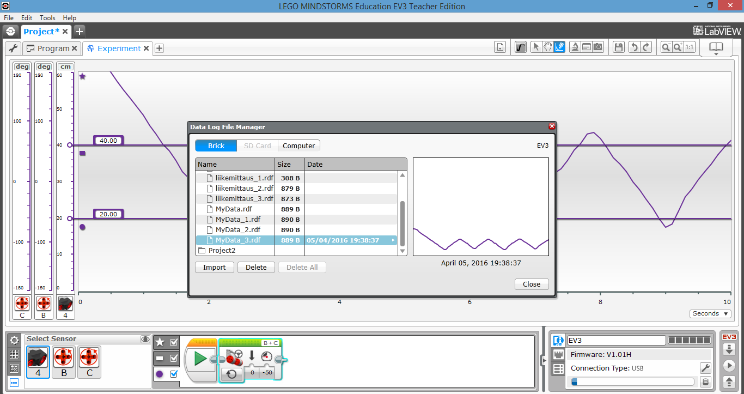744x394 pixels.
Task: Click the screenshot camera icon
Action: (599, 47)
